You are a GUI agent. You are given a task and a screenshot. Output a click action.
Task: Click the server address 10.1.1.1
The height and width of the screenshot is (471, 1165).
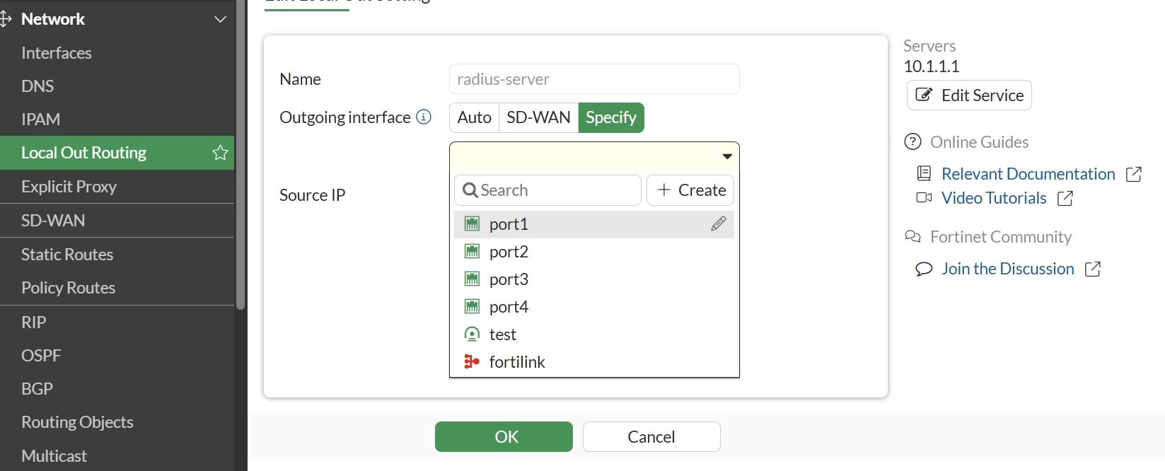932,66
